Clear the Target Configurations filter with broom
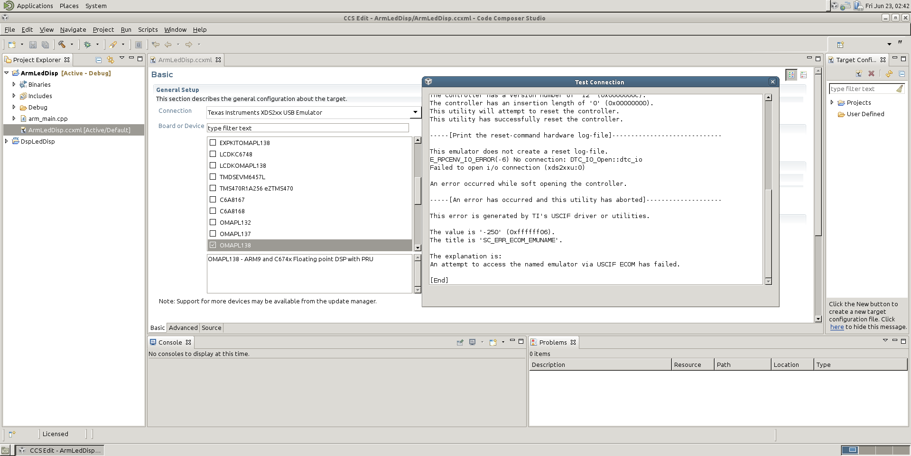 coord(900,89)
